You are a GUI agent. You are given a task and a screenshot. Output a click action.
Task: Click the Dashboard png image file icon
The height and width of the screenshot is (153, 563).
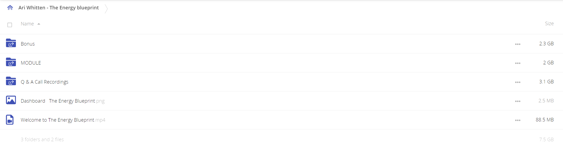tap(11, 100)
